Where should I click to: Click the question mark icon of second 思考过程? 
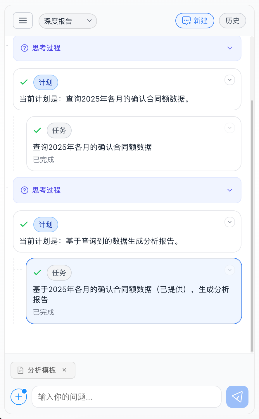coord(25,190)
